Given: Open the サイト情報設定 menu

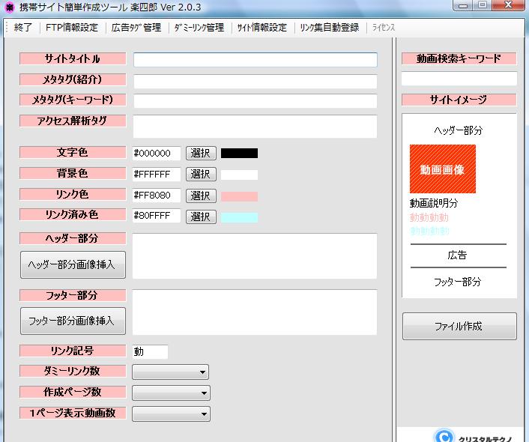Looking at the screenshot, I should [262, 27].
